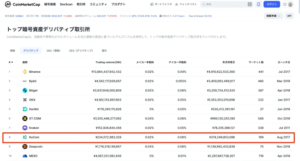Click the Bitget logo icon

pos(25,90)
